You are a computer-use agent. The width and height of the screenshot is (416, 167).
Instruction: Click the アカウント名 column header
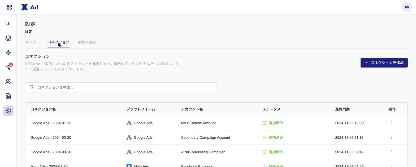[192, 109]
